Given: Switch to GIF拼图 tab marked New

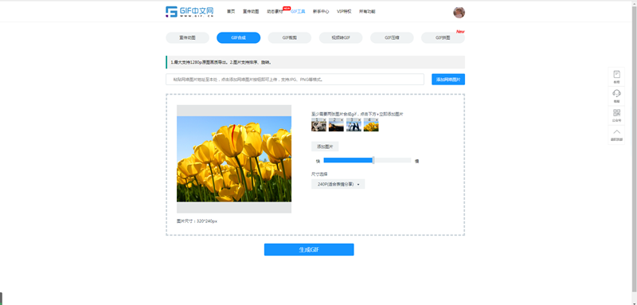Looking at the screenshot, I should tap(443, 37).
